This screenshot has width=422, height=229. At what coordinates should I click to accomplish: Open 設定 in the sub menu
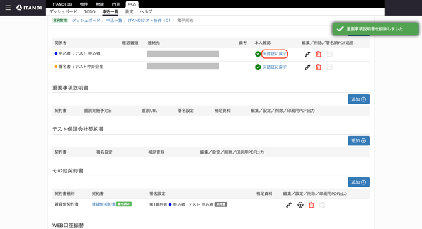point(129,11)
